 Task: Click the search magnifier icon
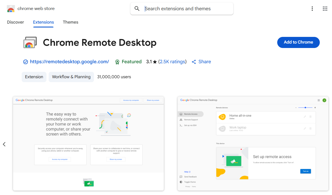[137, 9]
